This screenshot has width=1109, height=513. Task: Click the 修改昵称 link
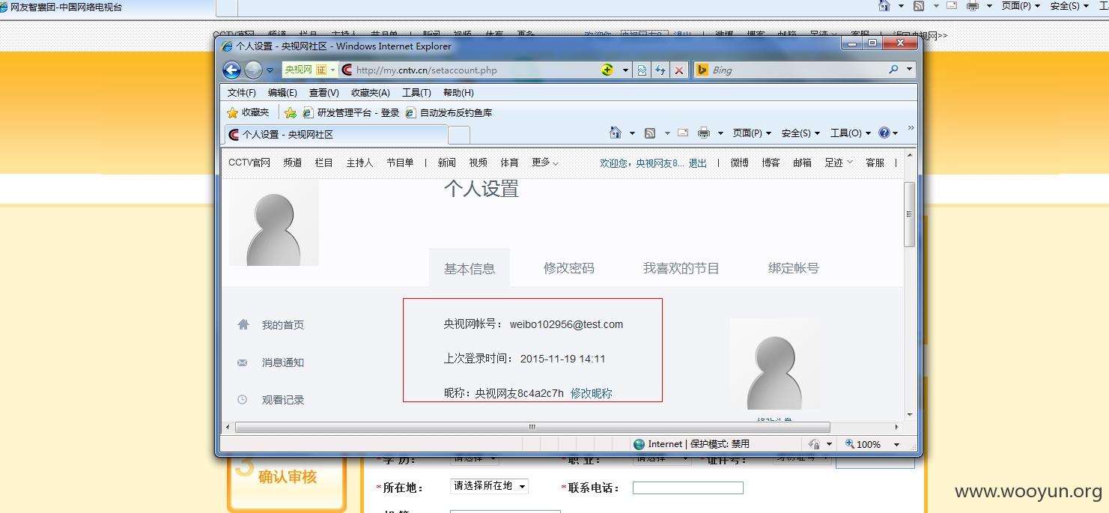[592, 393]
